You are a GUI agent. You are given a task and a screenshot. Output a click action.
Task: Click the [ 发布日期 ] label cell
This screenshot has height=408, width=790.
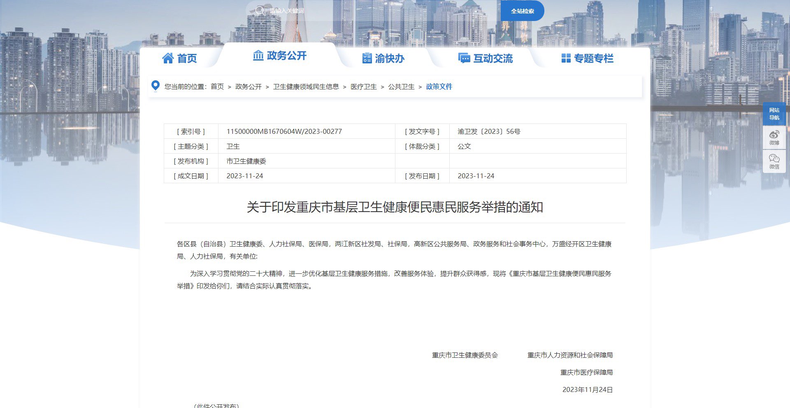tap(422, 176)
